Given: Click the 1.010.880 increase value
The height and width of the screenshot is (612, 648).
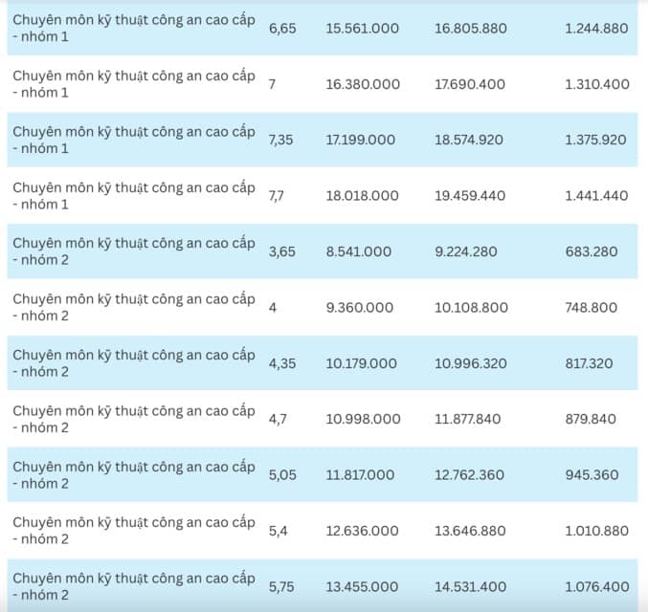Looking at the screenshot, I should (596, 531).
